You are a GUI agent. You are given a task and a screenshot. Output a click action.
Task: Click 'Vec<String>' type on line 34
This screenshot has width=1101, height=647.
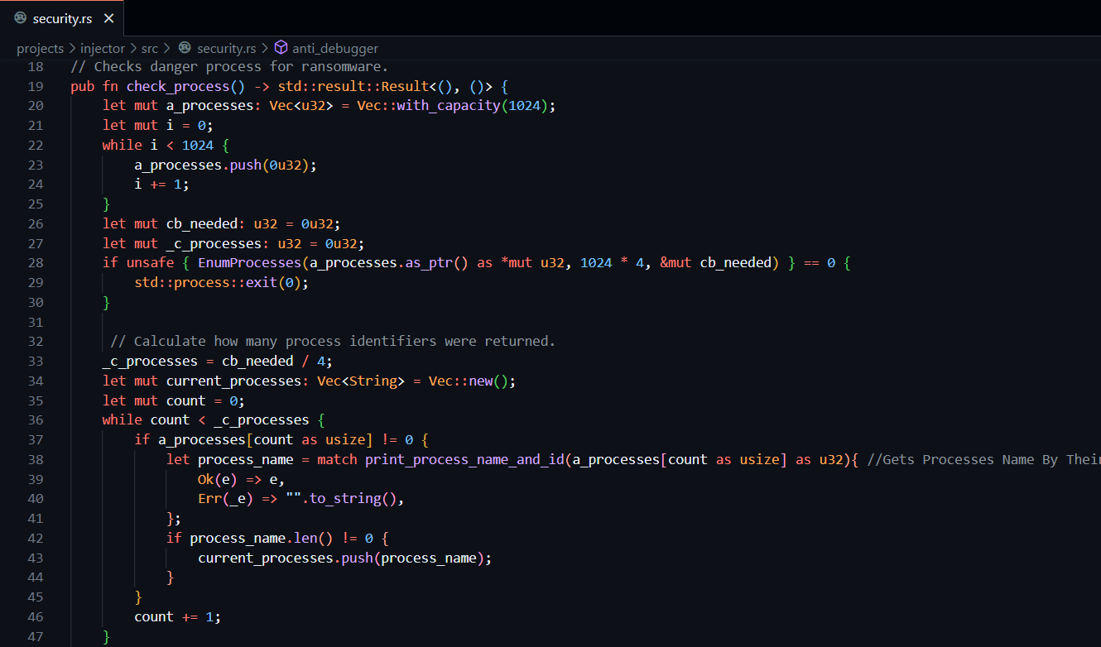coord(361,381)
